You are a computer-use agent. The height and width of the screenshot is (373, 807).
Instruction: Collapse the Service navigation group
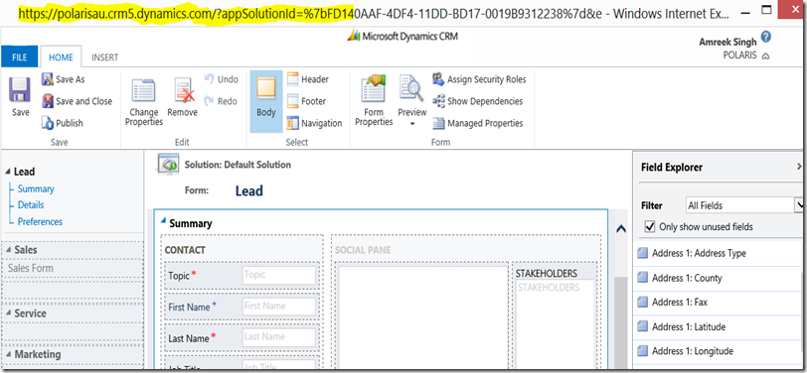(8, 313)
